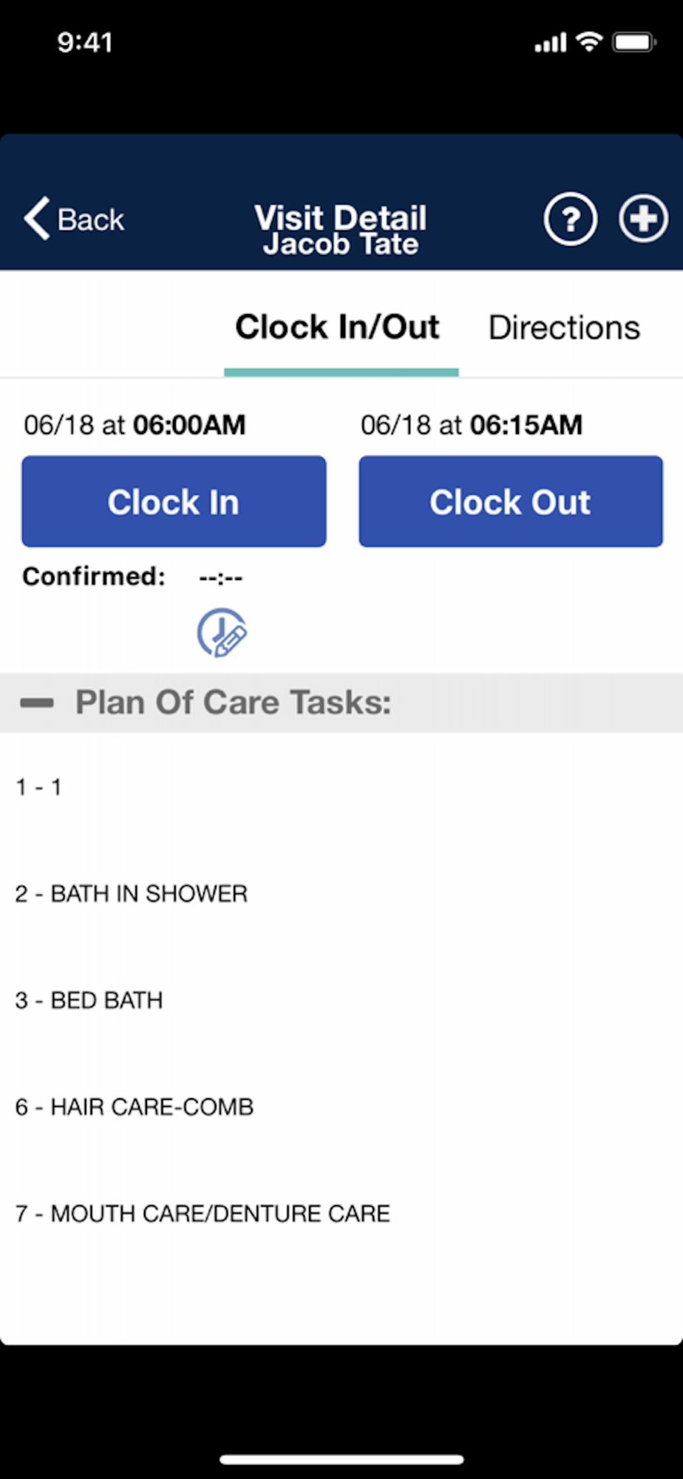Collapse Plan Of Care Tasks with minus icon
The height and width of the screenshot is (1479, 683).
(37, 703)
